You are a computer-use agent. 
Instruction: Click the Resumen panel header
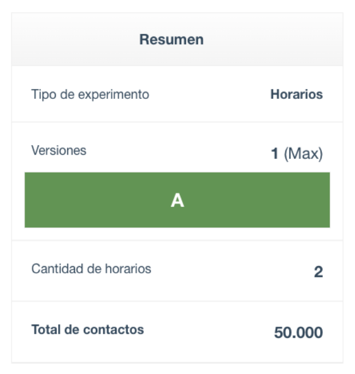(x=177, y=40)
